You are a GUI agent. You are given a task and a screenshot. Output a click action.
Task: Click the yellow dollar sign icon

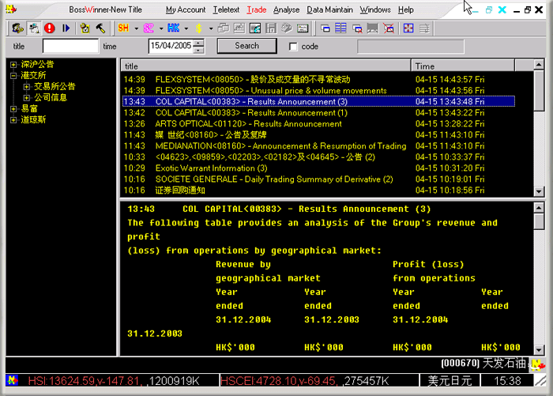pos(199,28)
